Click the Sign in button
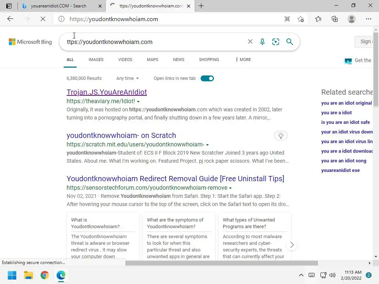 click(x=364, y=41)
